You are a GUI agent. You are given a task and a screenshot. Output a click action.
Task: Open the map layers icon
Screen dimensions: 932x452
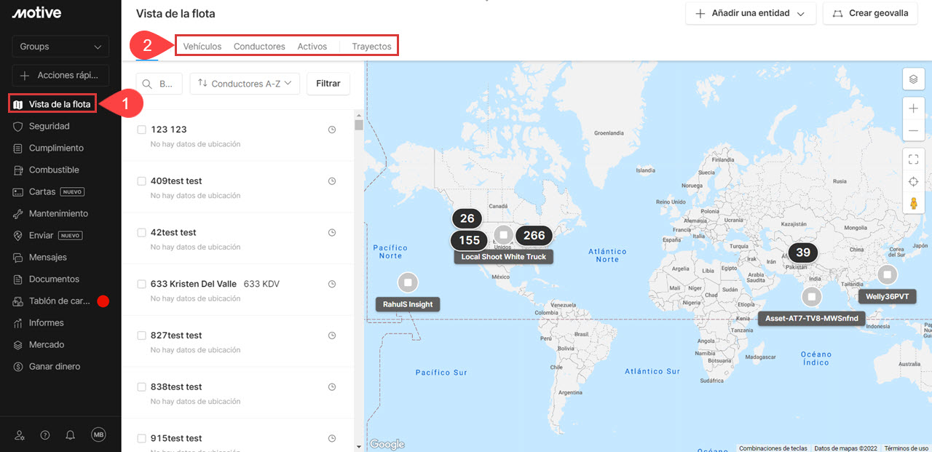pyautogui.click(x=913, y=79)
